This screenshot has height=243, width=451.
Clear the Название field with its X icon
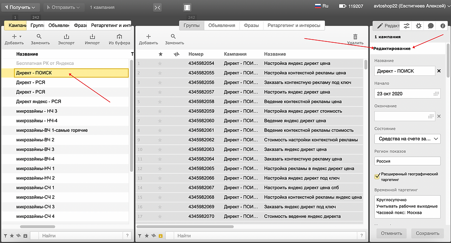coord(439,71)
